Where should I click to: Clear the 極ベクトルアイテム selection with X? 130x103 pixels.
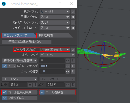point(73,22)
